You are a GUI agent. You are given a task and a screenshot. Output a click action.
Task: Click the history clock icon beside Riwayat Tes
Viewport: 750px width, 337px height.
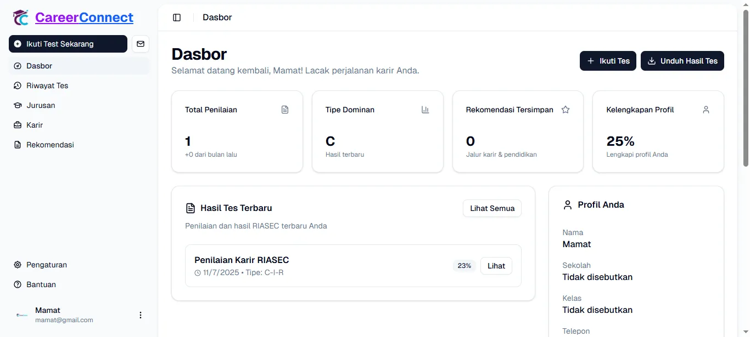[17, 85]
